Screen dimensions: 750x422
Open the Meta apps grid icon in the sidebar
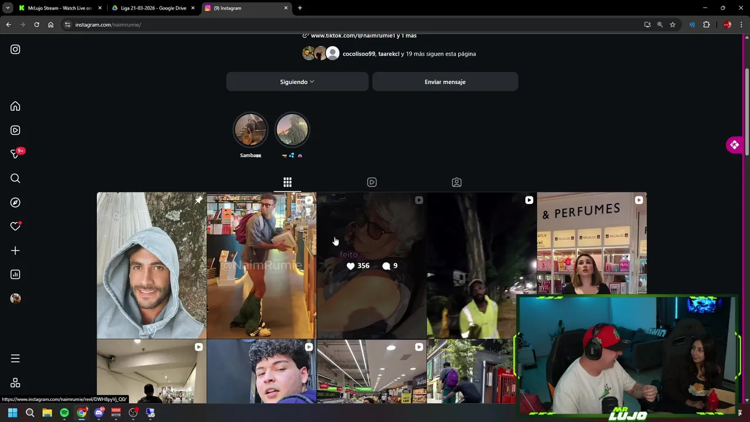[15, 383]
